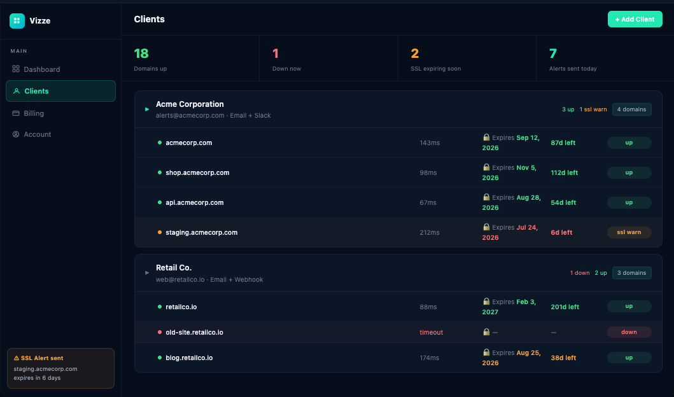Screen dimensions: 674x397
Task: Click the down pill for old-site.retailco.io
Action: pos(629,332)
